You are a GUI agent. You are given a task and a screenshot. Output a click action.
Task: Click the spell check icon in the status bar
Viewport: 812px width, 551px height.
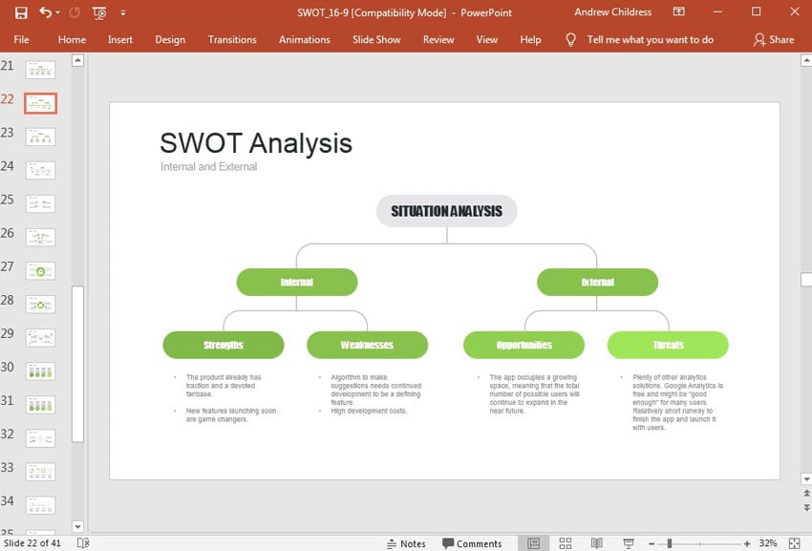coord(83,543)
